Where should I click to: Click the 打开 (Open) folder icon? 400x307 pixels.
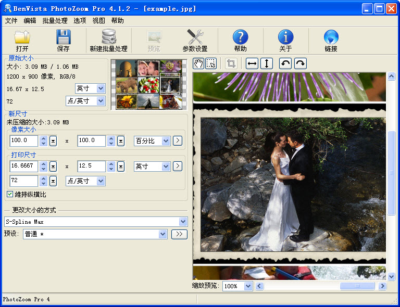(x=22, y=37)
